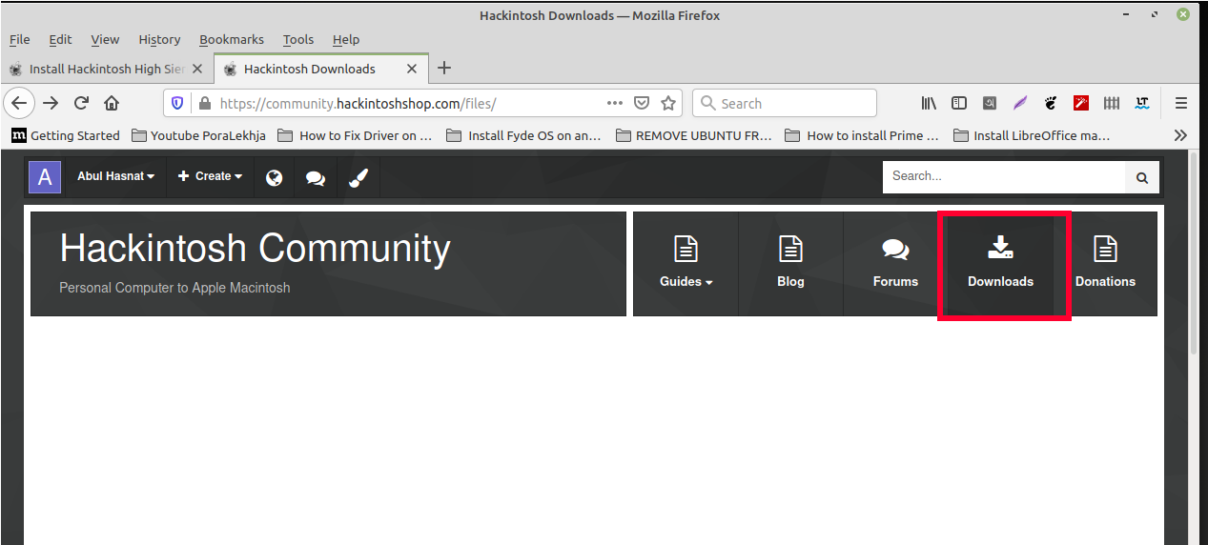Image resolution: width=1208 pixels, height=545 pixels.
Task: Save page to Pocket
Action: click(643, 103)
